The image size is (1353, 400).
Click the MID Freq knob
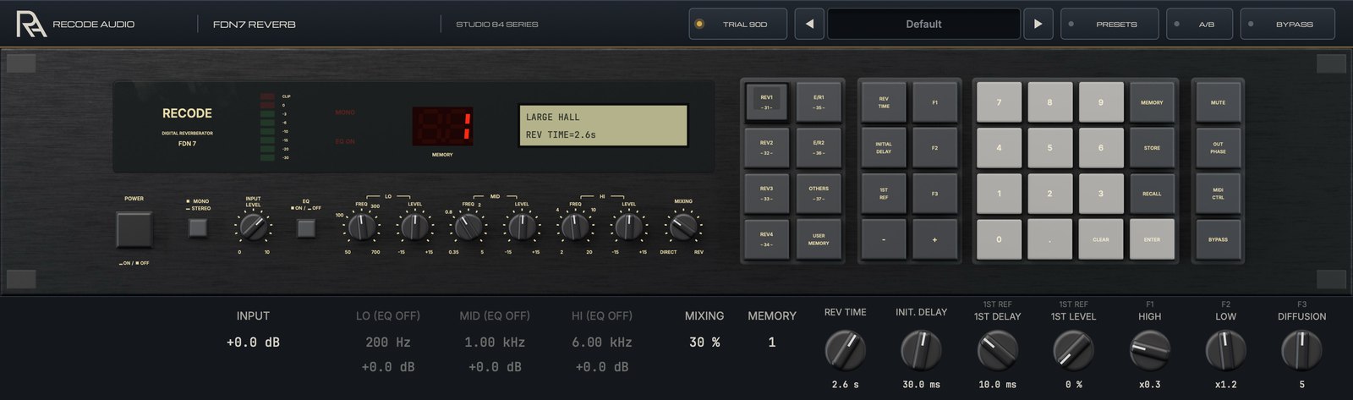pos(468,227)
